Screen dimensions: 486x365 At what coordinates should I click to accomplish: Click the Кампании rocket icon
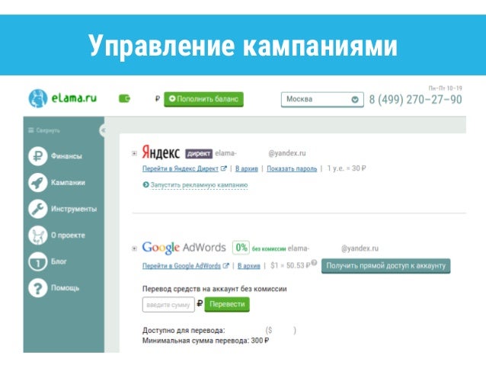38,182
